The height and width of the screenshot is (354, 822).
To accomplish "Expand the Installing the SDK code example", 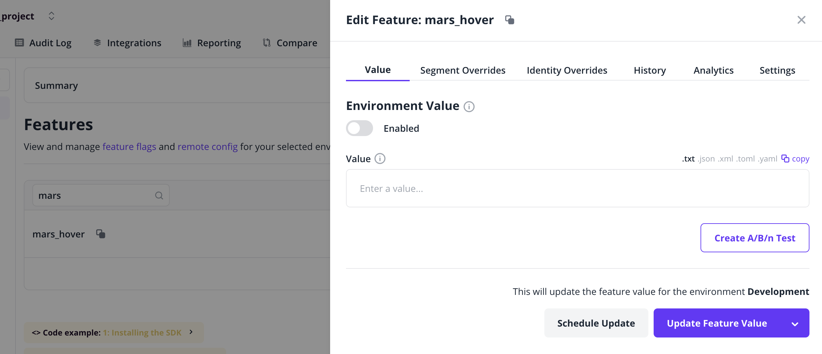I will point(191,332).
